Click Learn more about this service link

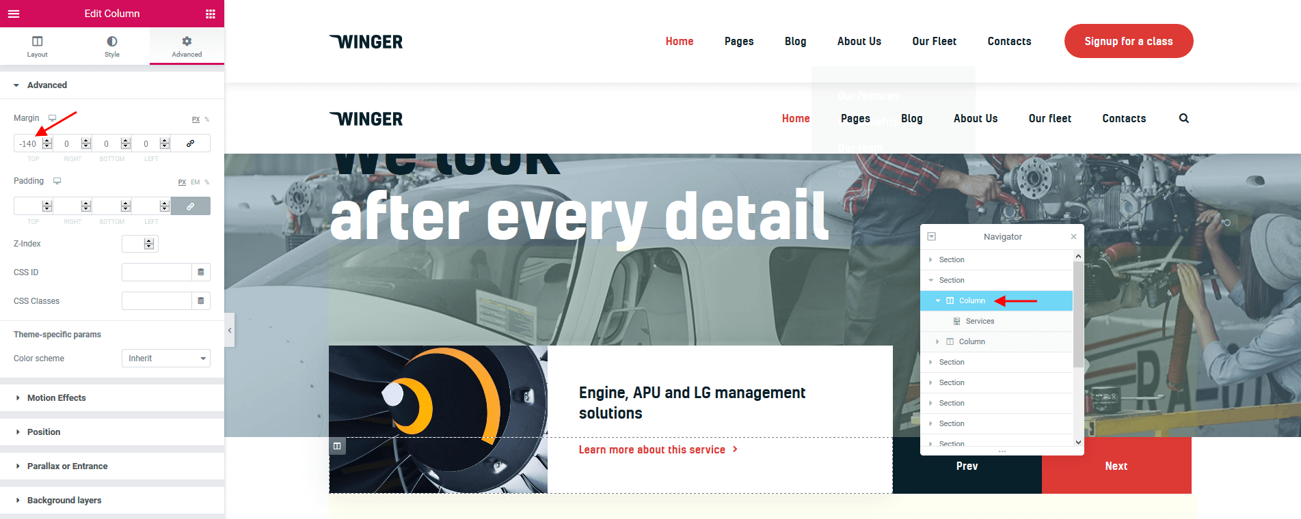coord(658,449)
